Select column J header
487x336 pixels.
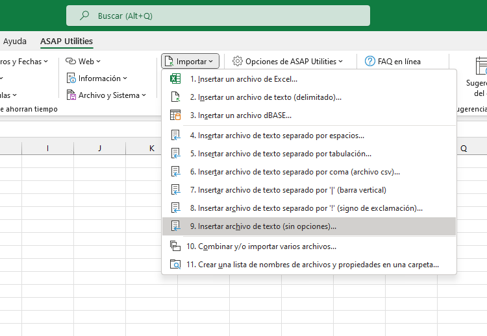coord(100,148)
